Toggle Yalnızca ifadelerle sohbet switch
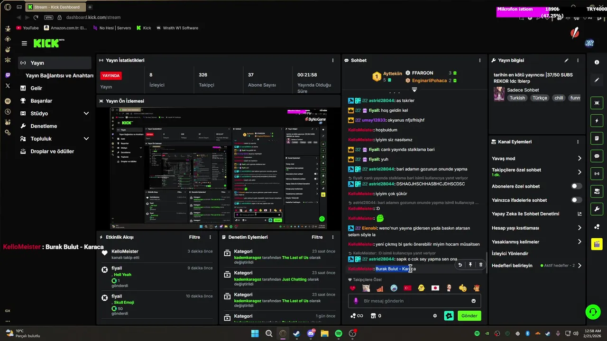The width and height of the screenshot is (607, 341). 577,200
